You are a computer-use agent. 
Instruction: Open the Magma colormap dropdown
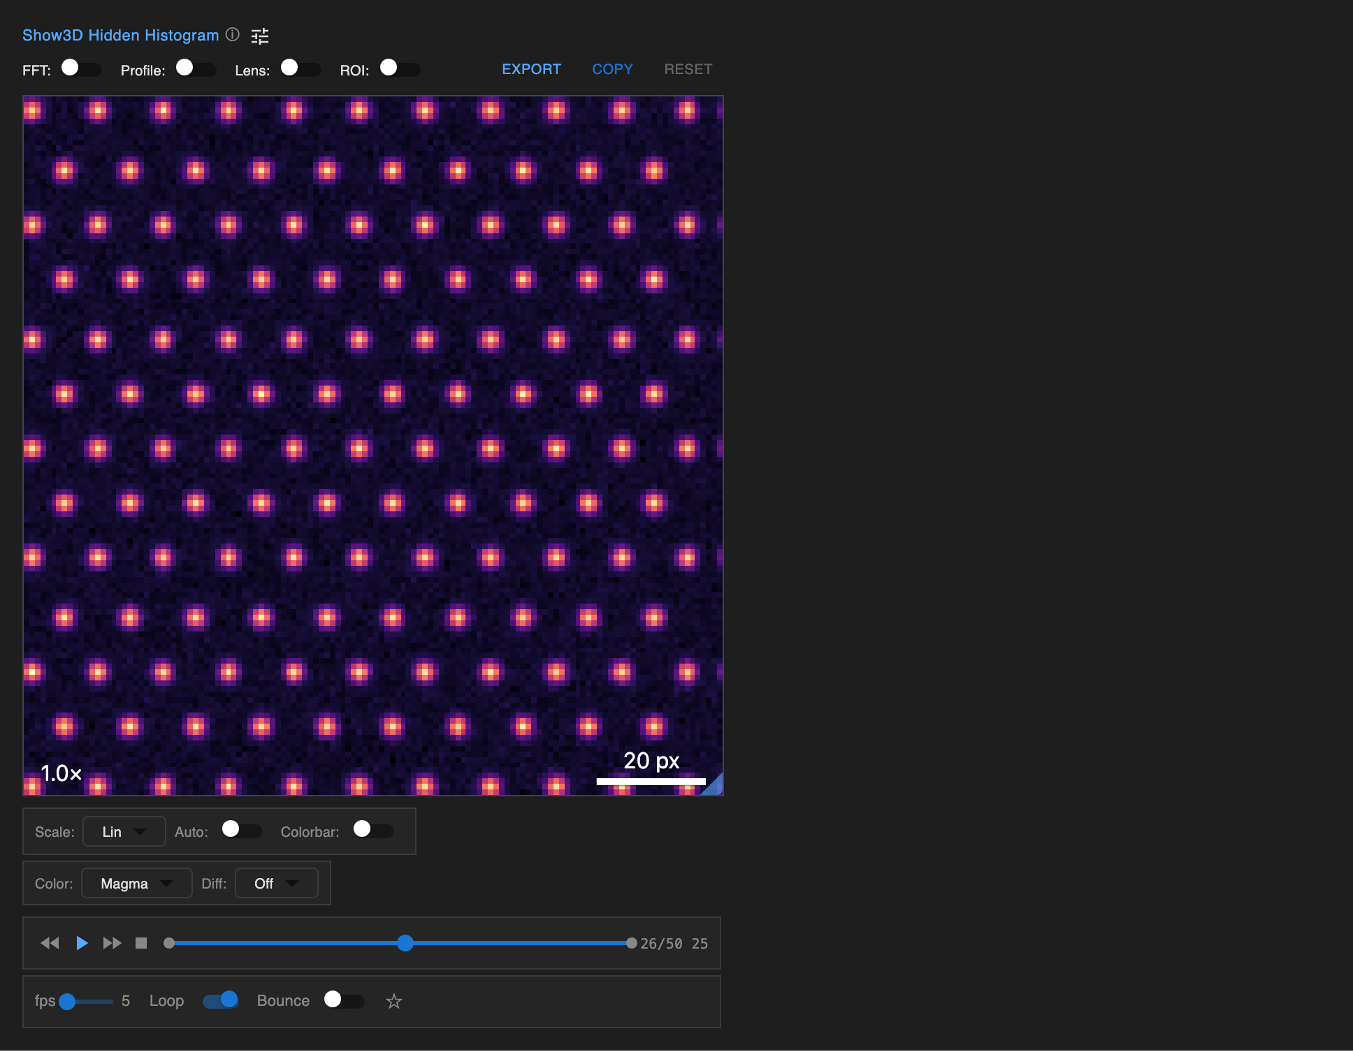(136, 883)
